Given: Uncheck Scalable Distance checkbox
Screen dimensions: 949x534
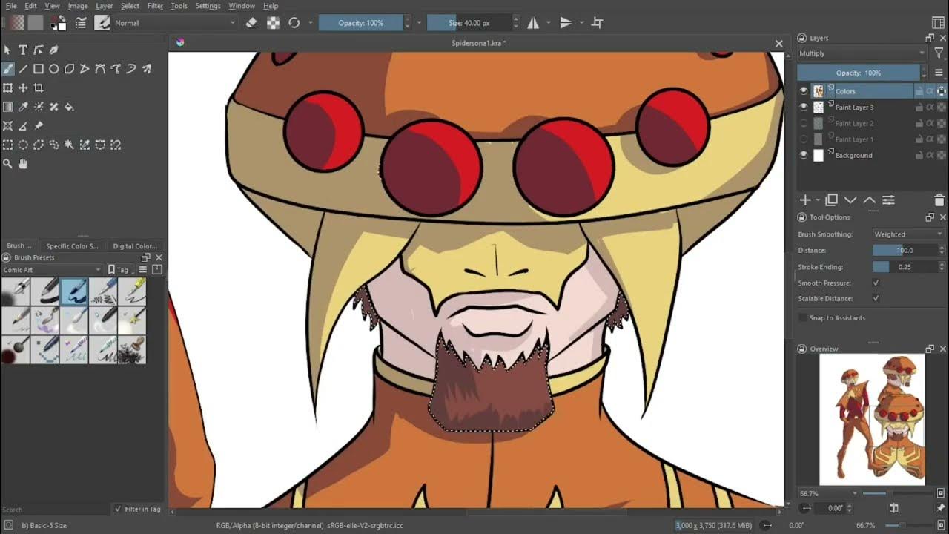Looking at the screenshot, I should 876,298.
